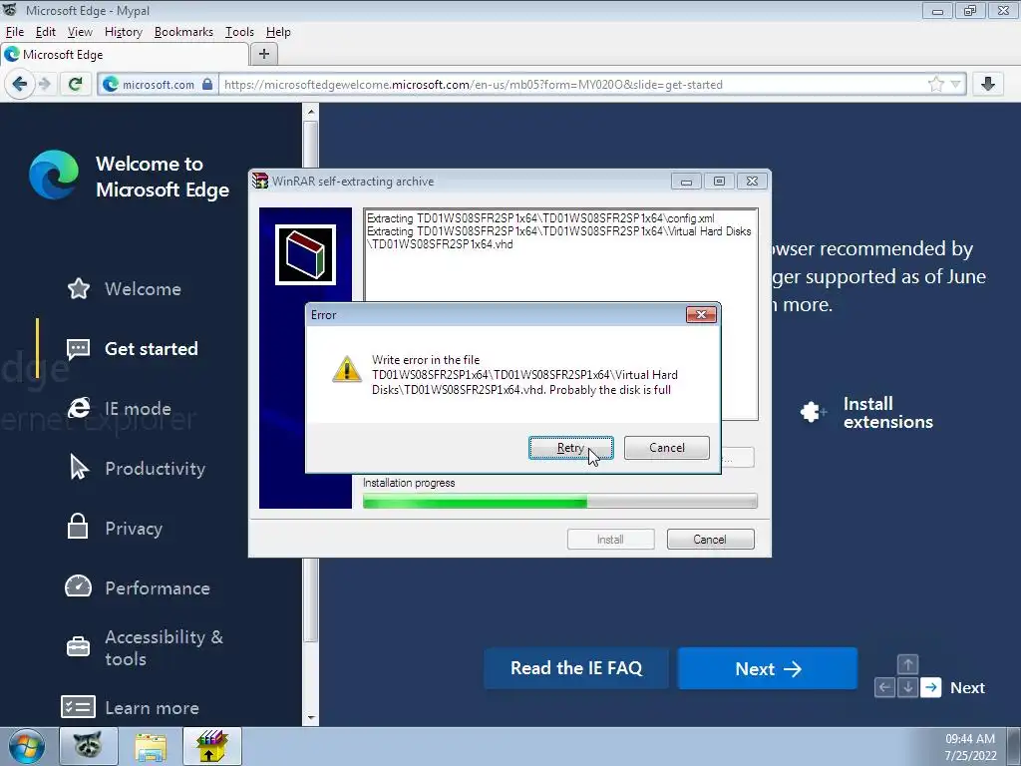
Task: Bookmark this page with star icon
Action: point(935,84)
